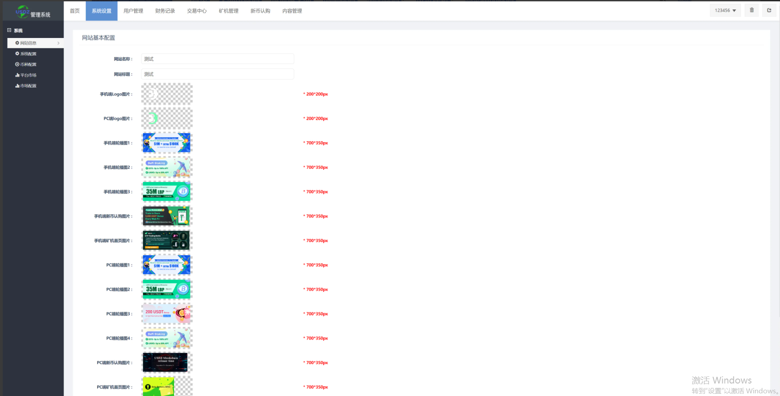
Task: Go to the 首页 tab
Action: click(75, 11)
